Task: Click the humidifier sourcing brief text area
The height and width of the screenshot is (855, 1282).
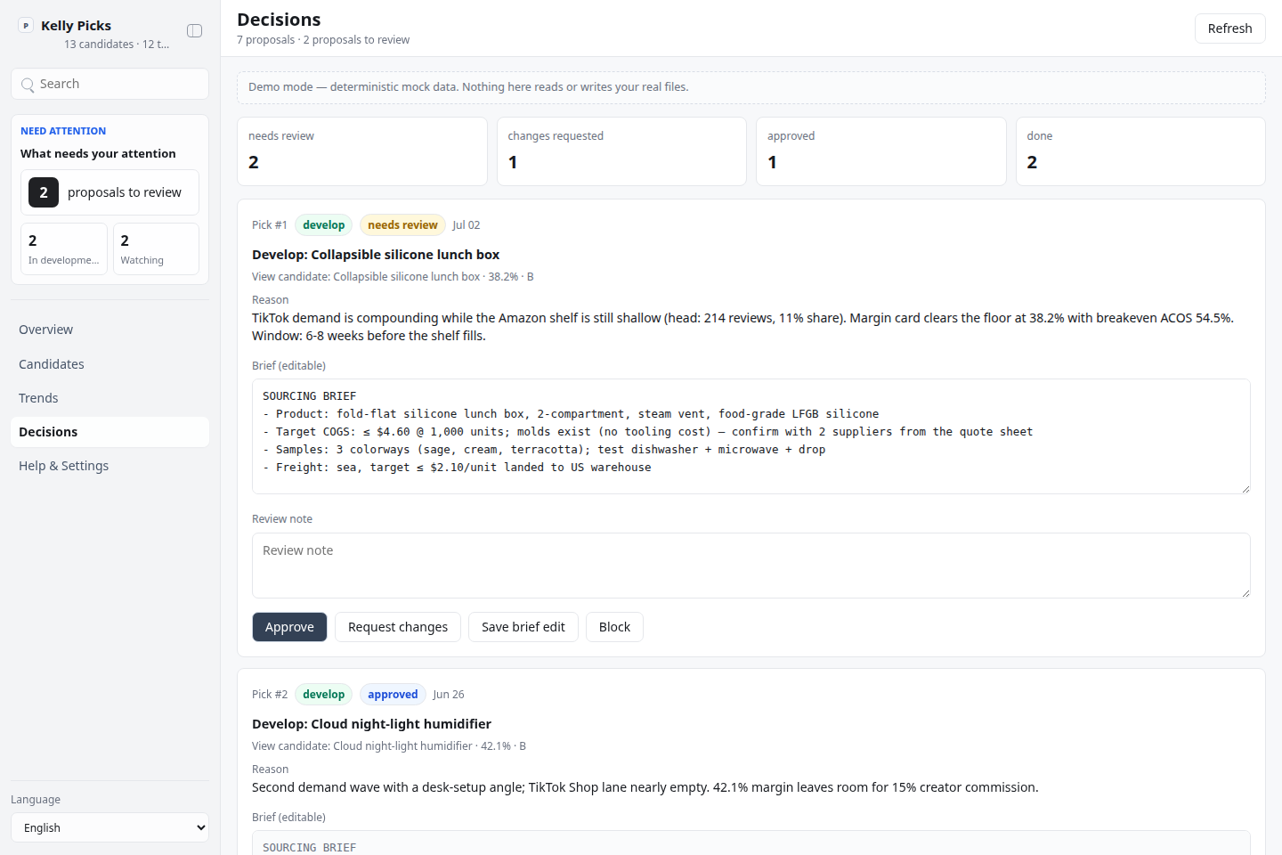Action: 751,843
